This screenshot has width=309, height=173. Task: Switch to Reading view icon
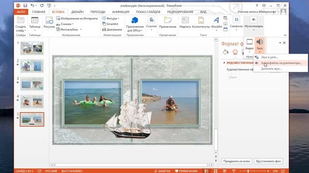coord(225,171)
